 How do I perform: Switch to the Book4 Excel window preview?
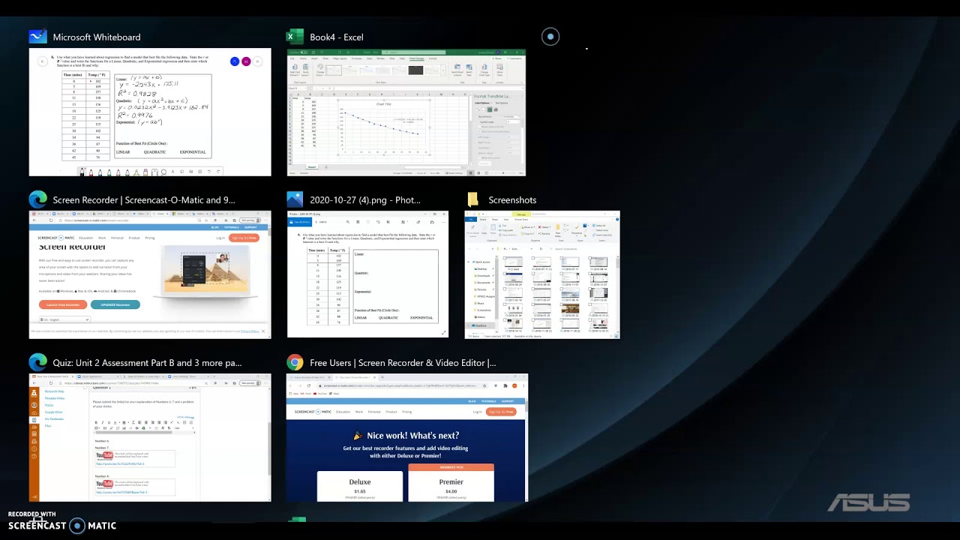406,112
